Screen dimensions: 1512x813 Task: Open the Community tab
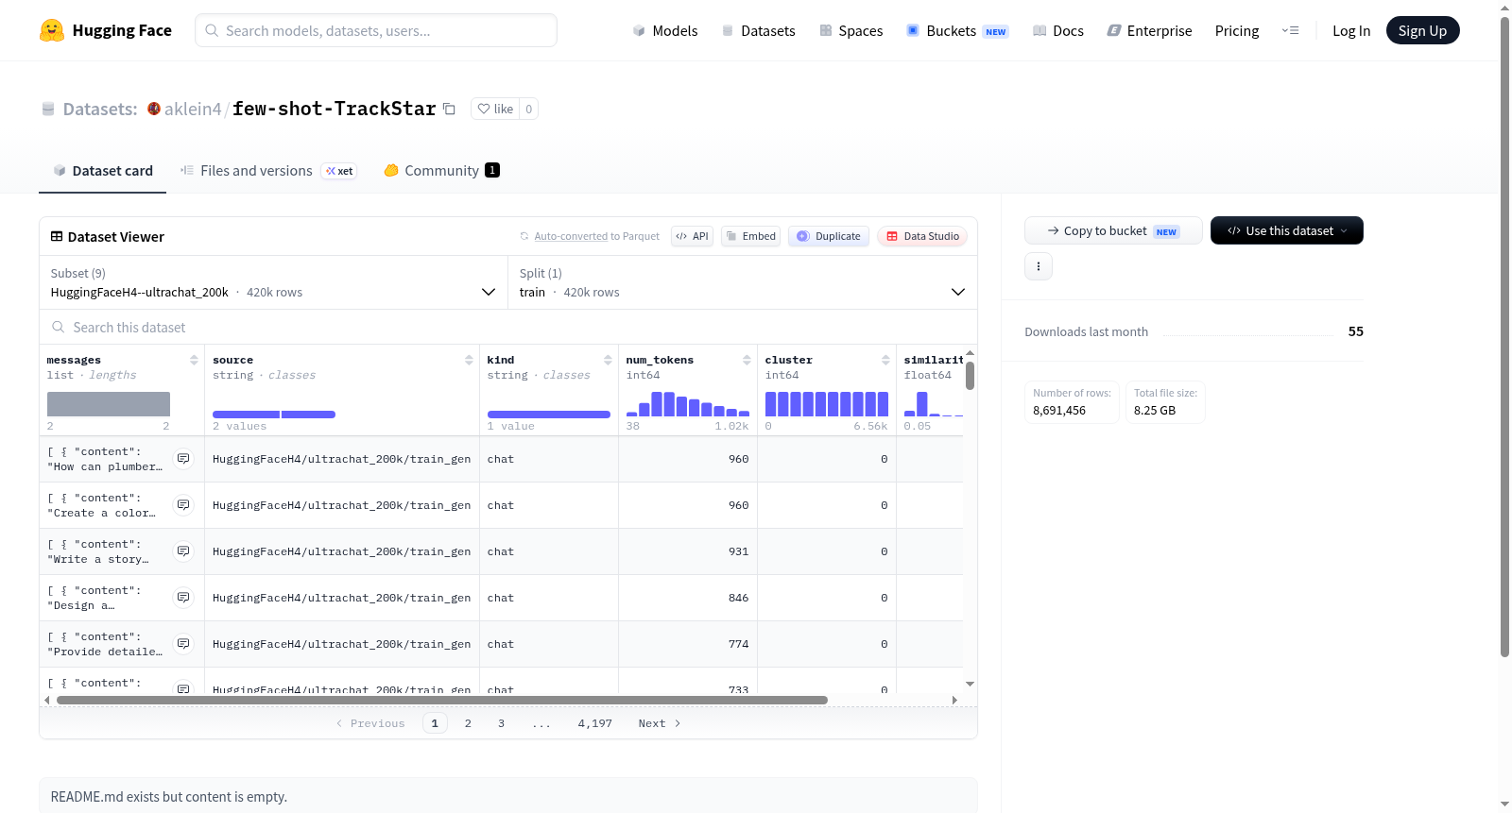coord(441,171)
